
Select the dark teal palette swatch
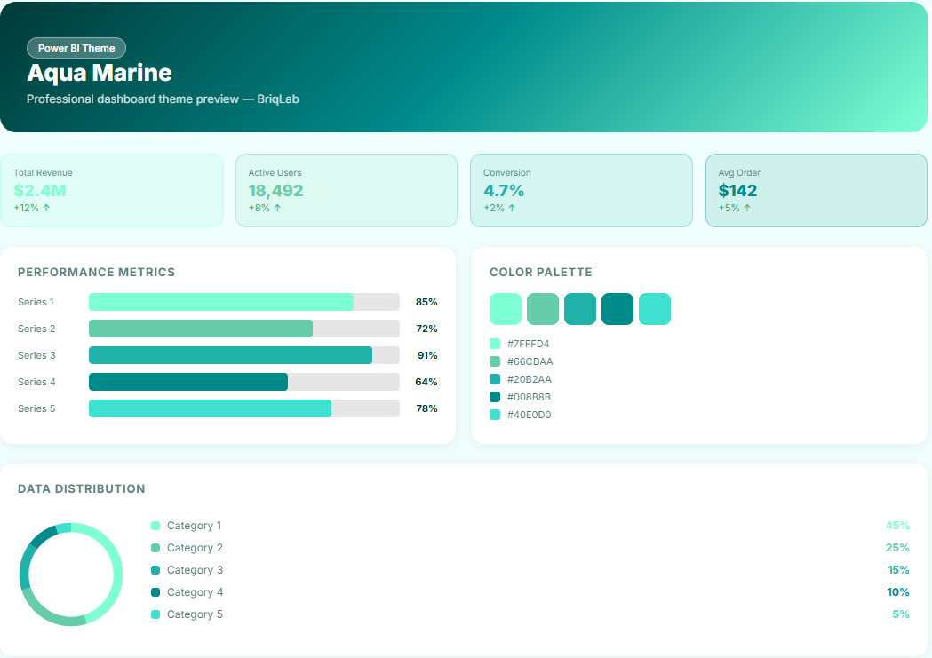pos(617,309)
